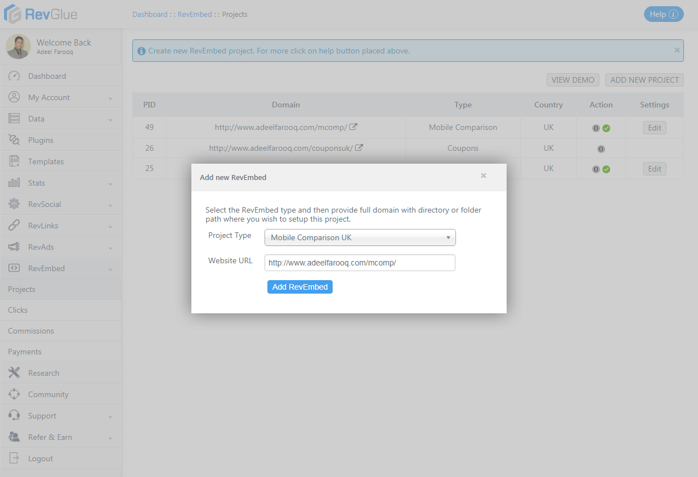Click green check icon in PID 49 row

[x=606, y=128]
